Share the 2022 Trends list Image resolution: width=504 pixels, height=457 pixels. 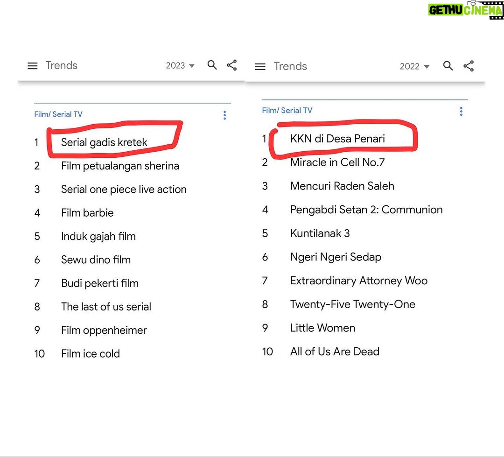469,66
